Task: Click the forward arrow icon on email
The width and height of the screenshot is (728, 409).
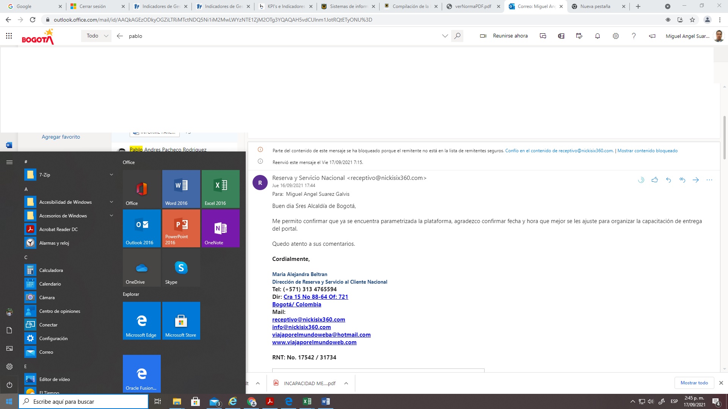Action: point(696,180)
